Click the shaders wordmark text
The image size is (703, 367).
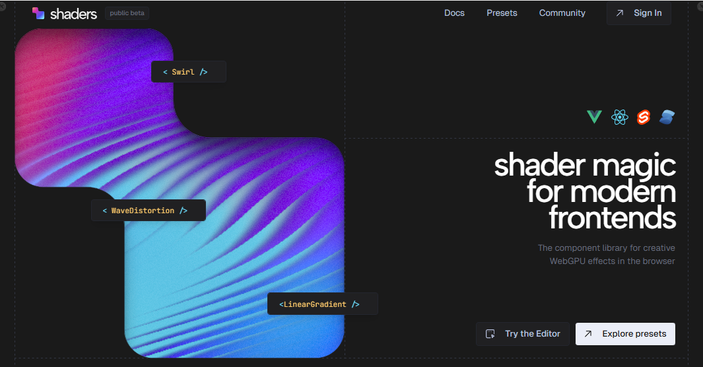73,14
